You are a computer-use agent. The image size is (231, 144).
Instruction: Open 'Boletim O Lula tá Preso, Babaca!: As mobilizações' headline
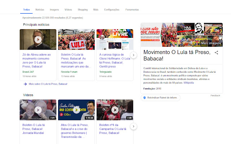[76, 60]
